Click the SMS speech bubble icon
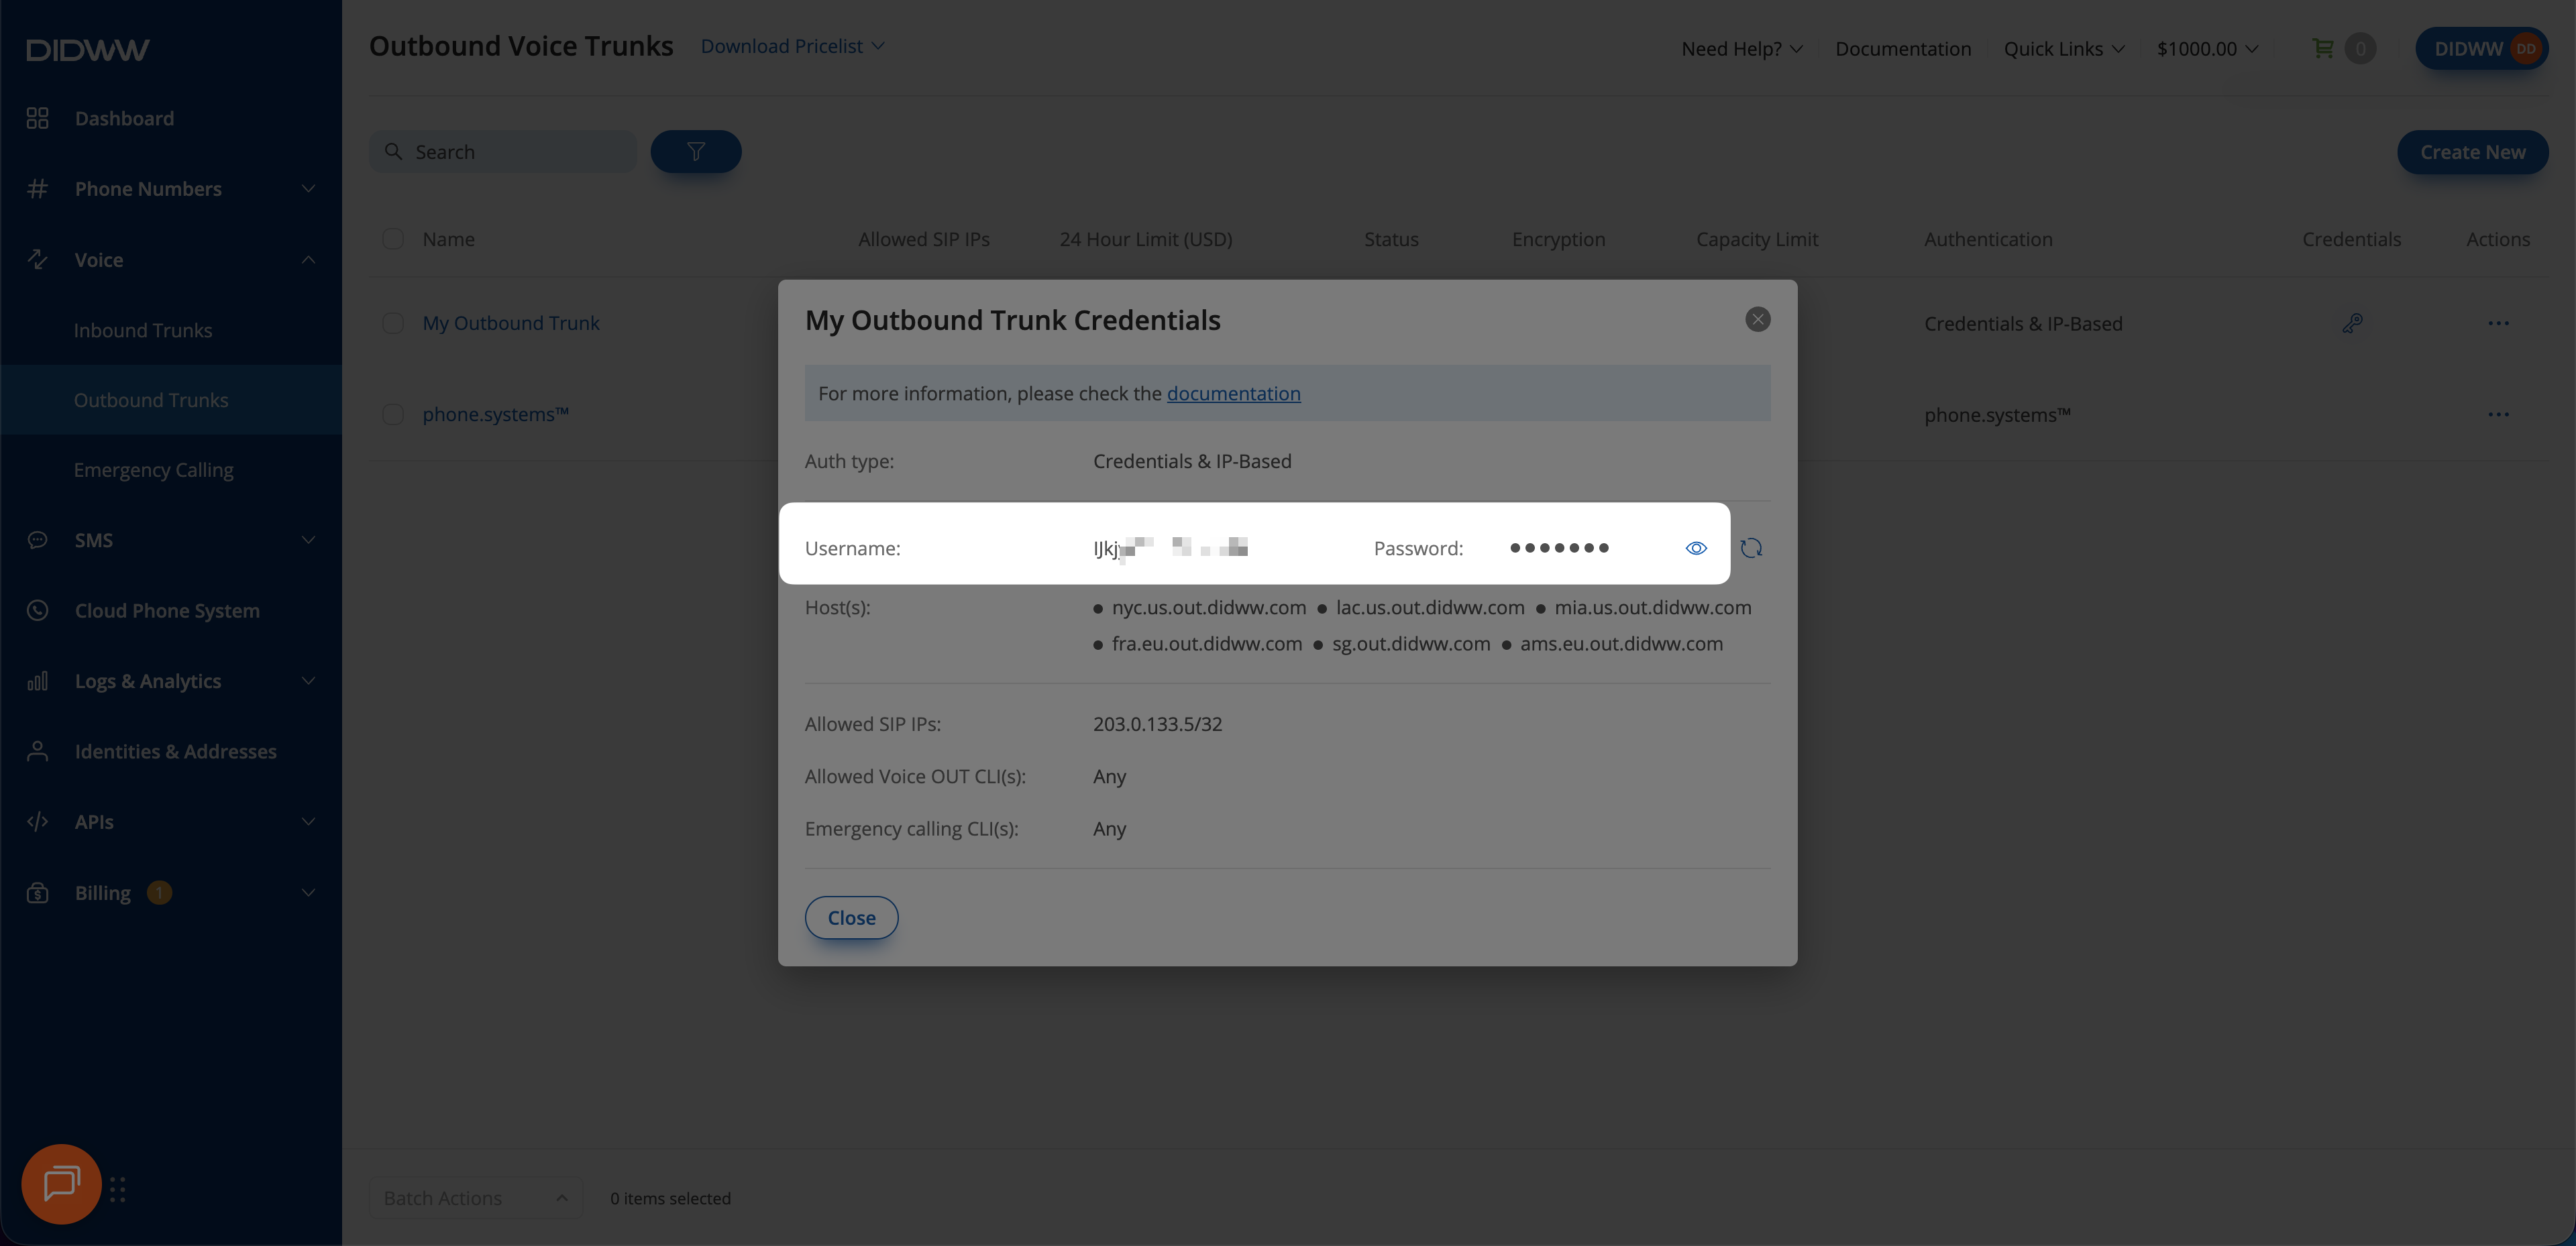The width and height of the screenshot is (2576, 1246). point(38,540)
